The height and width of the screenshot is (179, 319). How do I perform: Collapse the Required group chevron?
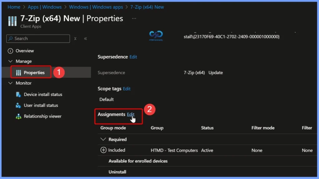pyautogui.click(x=103, y=139)
